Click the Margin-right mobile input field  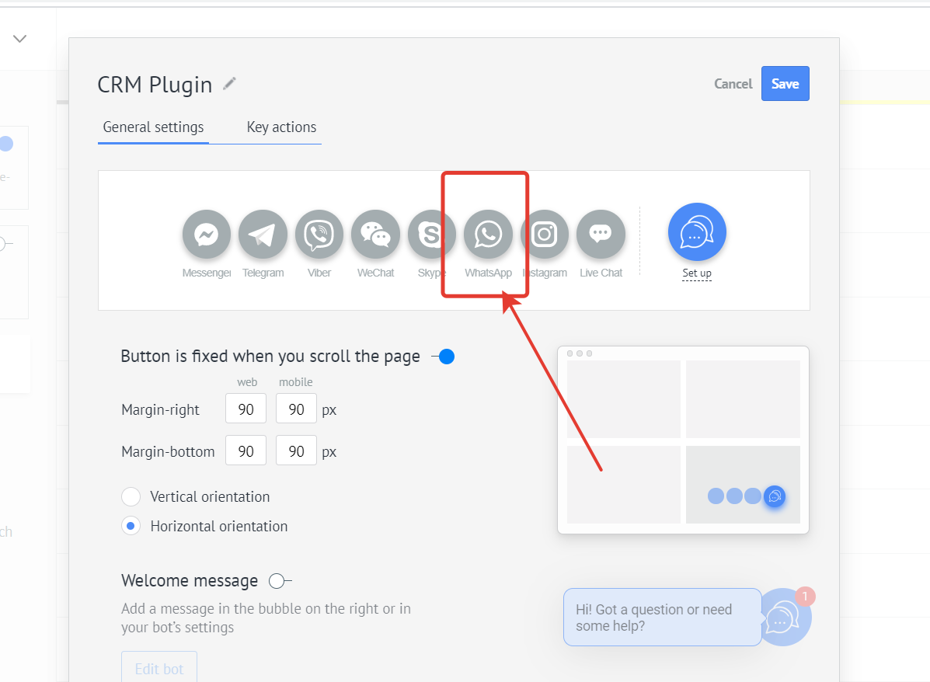tap(296, 409)
